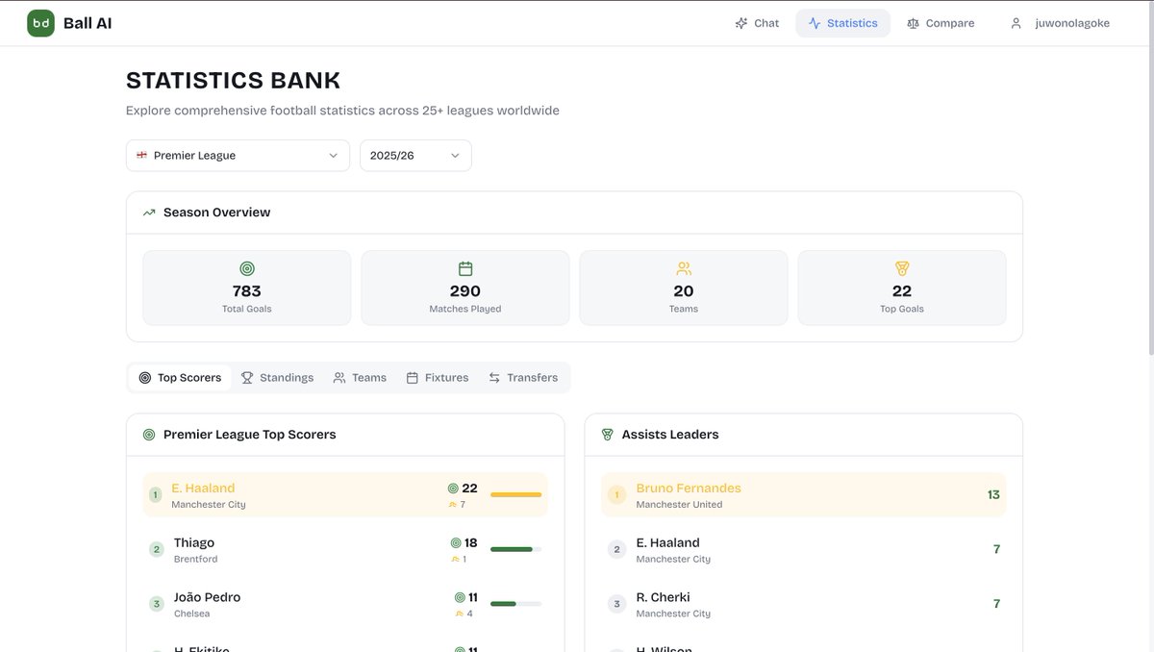Click the STATISTICS BANK heading

coord(234,81)
